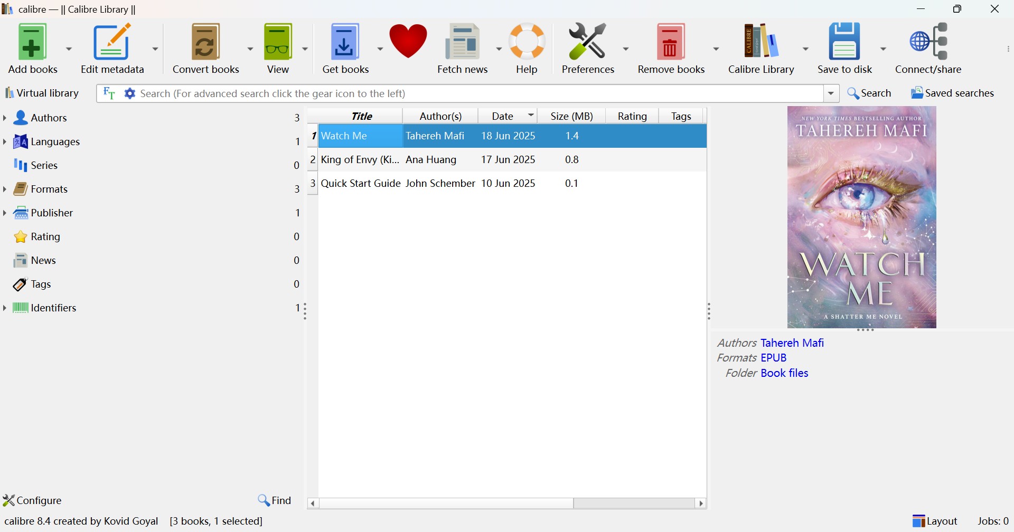Click the Add books toolbar icon
1014x532 pixels.
point(32,47)
